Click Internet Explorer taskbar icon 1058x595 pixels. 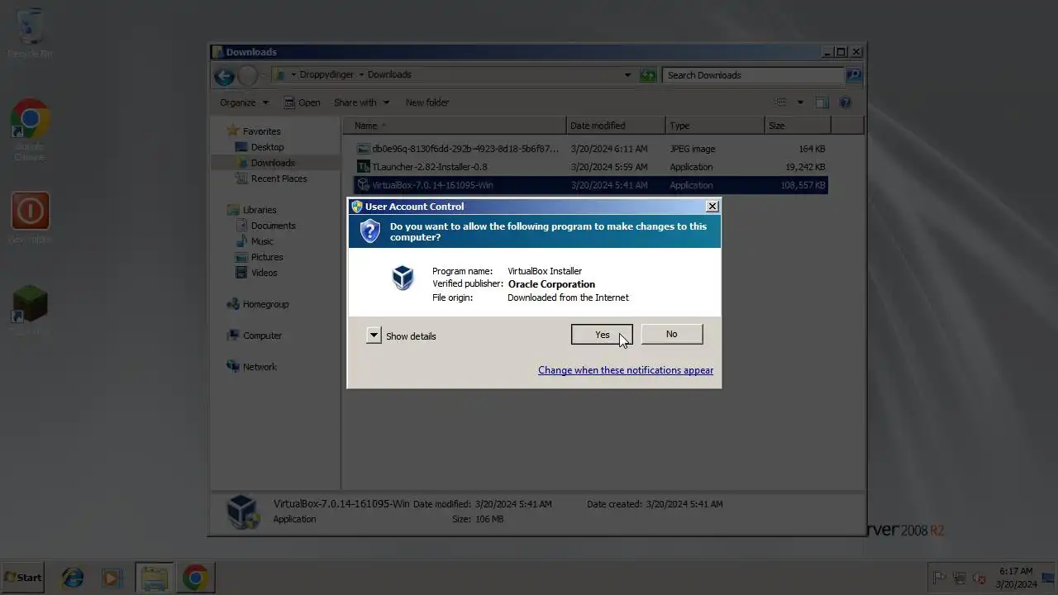[73, 578]
